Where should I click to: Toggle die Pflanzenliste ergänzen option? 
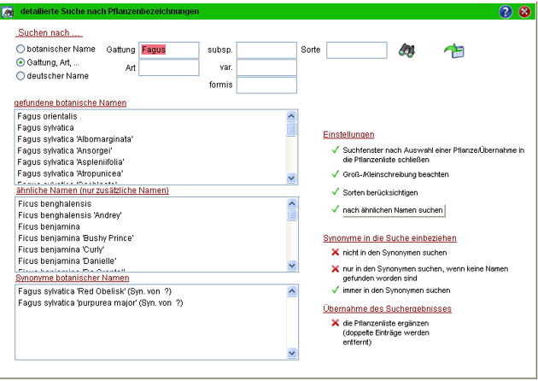pyautogui.click(x=336, y=323)
